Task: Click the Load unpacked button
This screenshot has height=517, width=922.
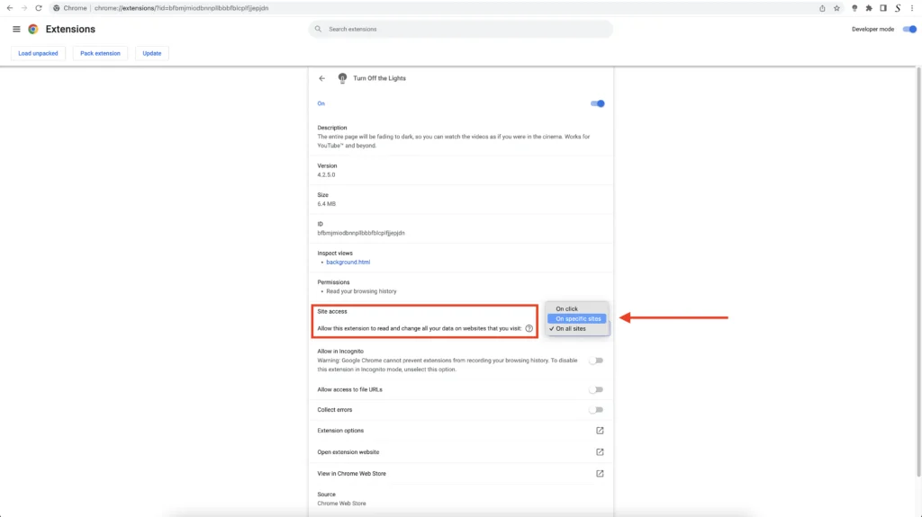Action: (x=38, y=53)
